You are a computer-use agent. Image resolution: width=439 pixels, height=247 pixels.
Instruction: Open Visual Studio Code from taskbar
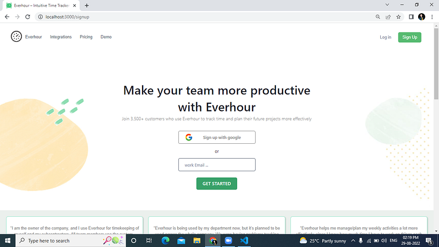pyautogui.click(x=244, y=240)
